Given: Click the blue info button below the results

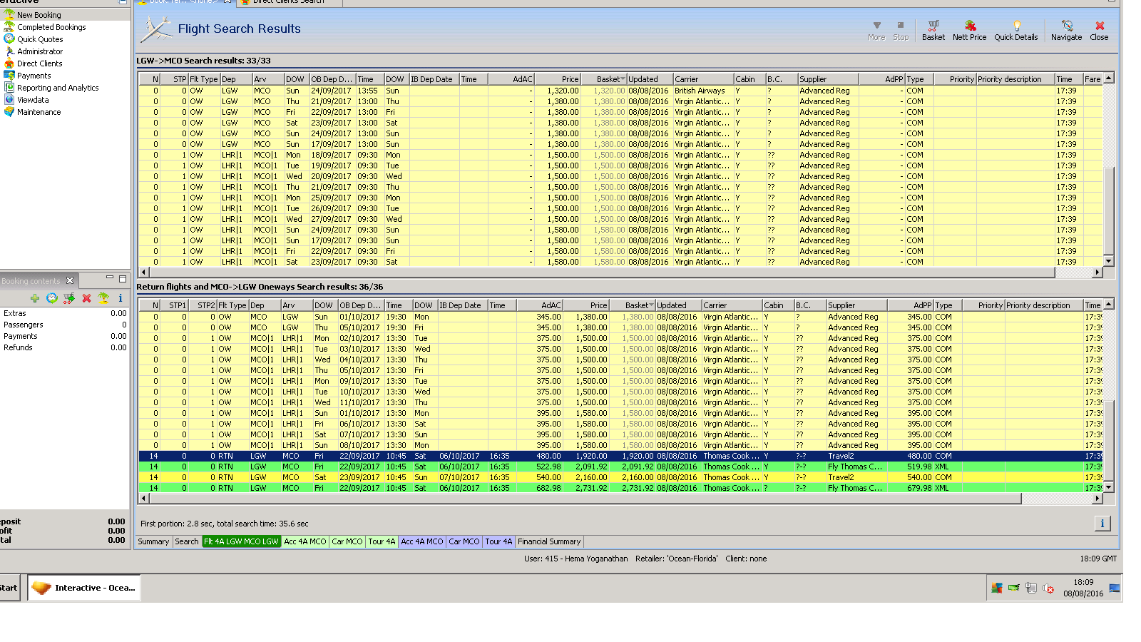Looking at the screenshot, I should [x=1102, y=524].
